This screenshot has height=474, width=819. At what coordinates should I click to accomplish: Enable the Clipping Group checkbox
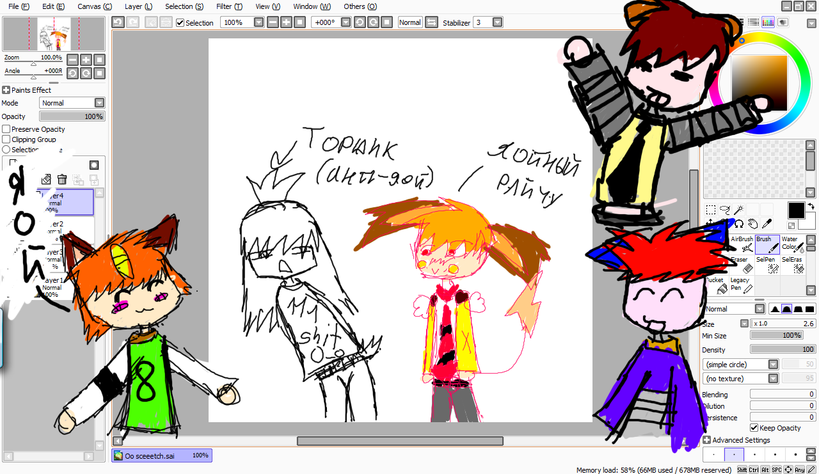click(6, 139)
